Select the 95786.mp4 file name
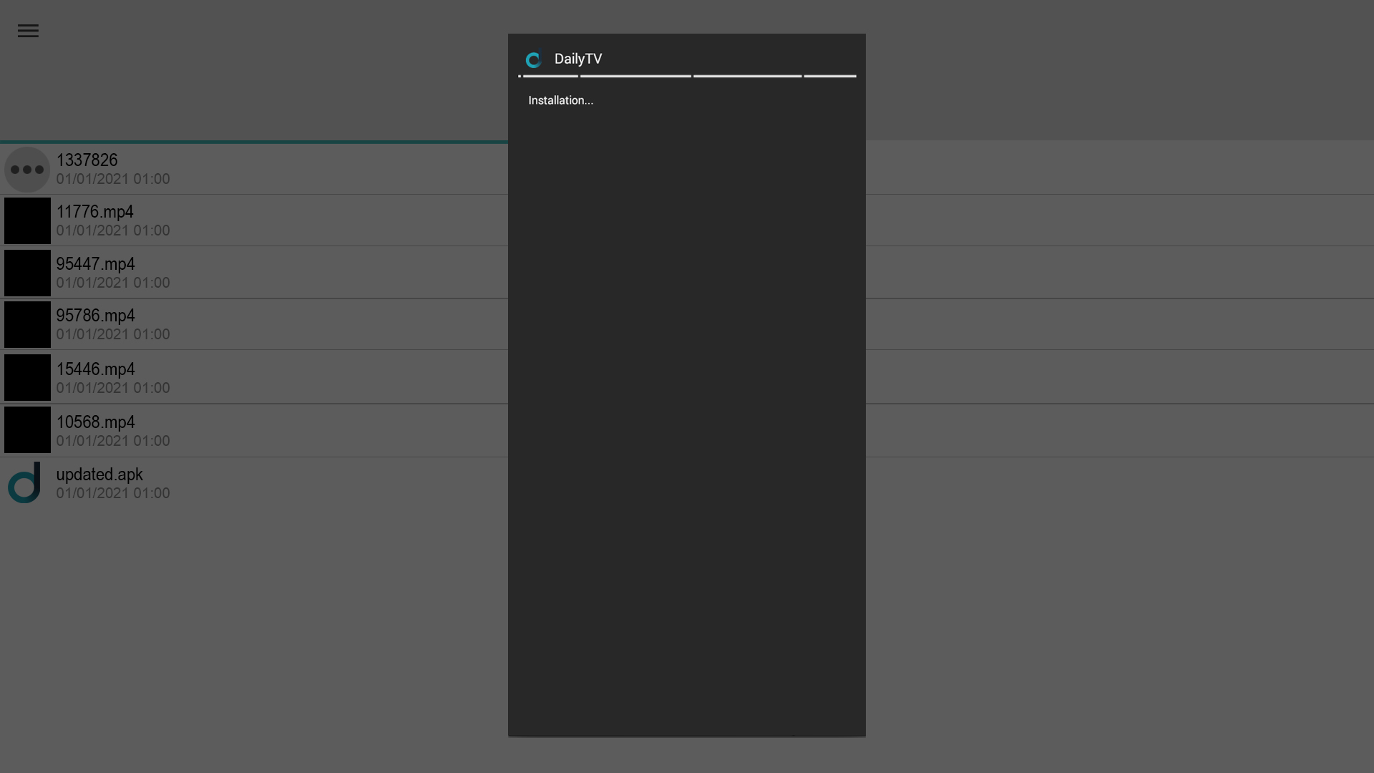1374x773 pixels. click(x=95, y=316)
